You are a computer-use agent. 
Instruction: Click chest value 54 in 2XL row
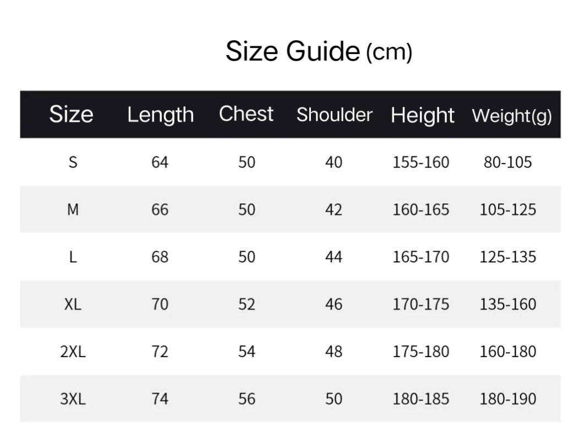(247, 352)
